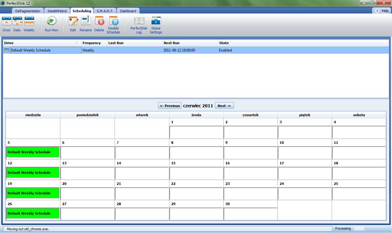
Task: Select green schedule entry on day 19
Action: 33,193
